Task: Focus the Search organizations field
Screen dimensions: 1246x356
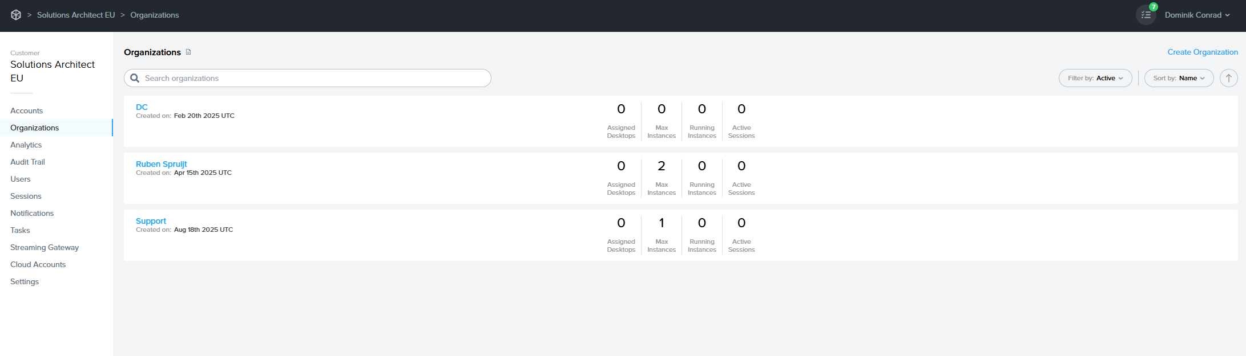Action: tap(314, 78)
